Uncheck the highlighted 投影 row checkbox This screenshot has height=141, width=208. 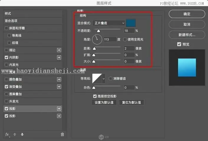click(6, 109)
